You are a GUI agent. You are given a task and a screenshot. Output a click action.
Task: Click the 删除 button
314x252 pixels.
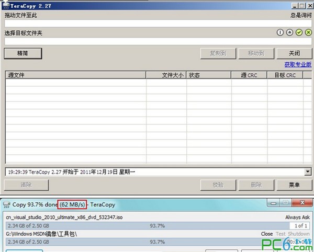point(256,185)
